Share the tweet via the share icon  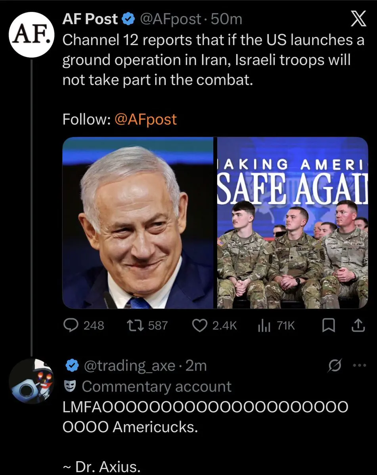[358, 325]
